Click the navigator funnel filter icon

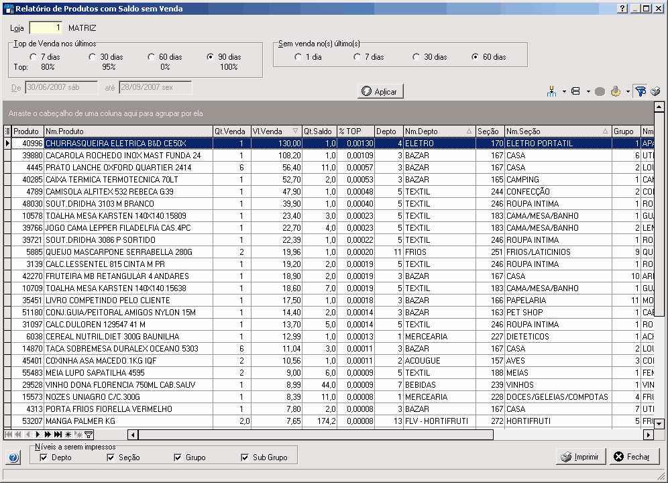[x=89, y=435]
